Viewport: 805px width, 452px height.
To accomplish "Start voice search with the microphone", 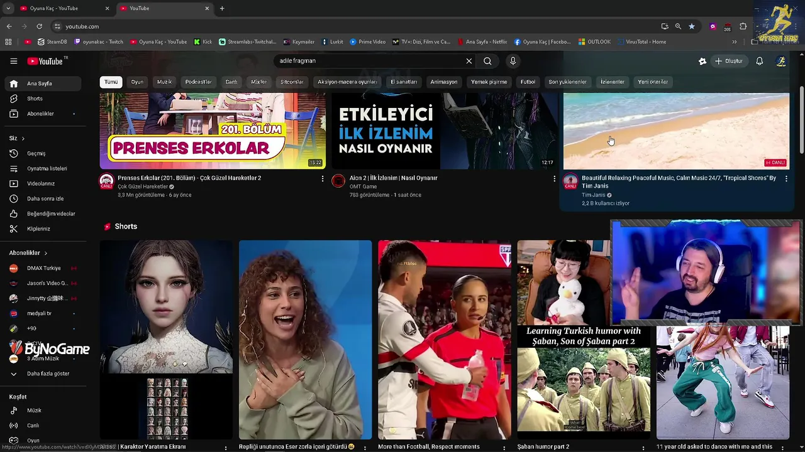I will tap(513, 61).
